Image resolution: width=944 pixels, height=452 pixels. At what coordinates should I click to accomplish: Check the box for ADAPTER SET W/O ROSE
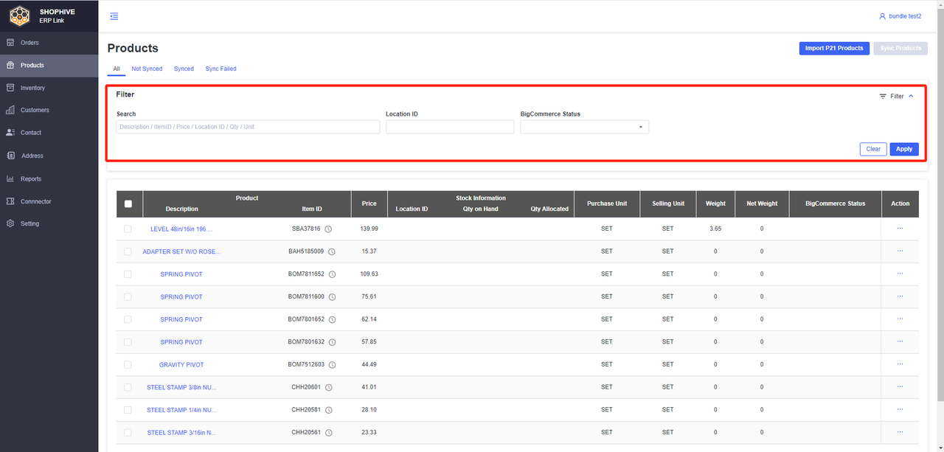coord(128,251)
